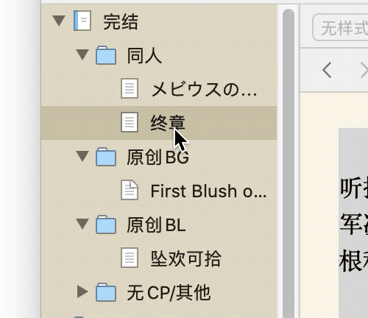Expand the 无CP/其他 folder
This screenshot has width=368, height=318.
click(x=82, y=291)
